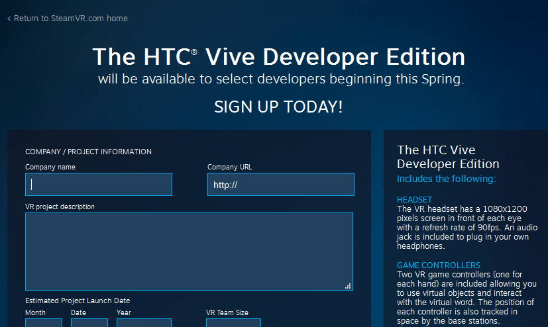The width and height of the screenshot is (548, 327).
Task: Click inside the VR project description textarea
Action: [x=189, y=252]
